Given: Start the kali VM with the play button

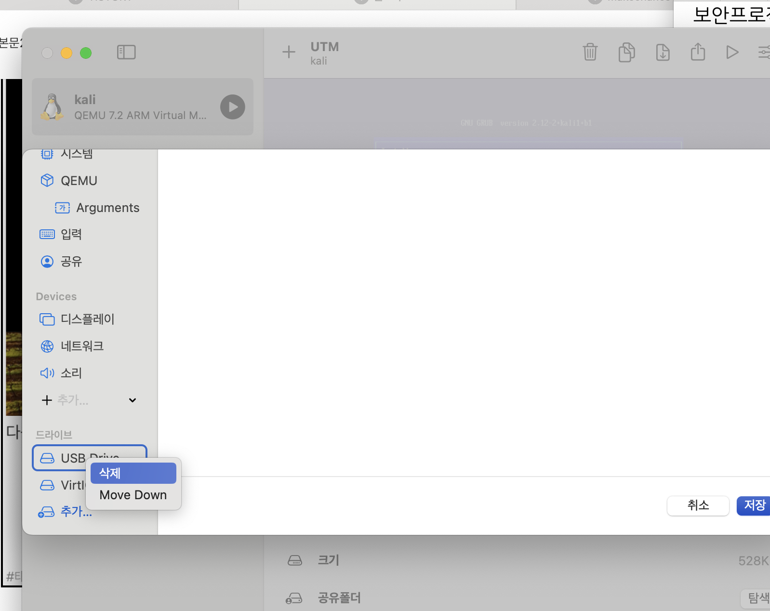Looking at the screenshot, I should click(x=233, y=107).
